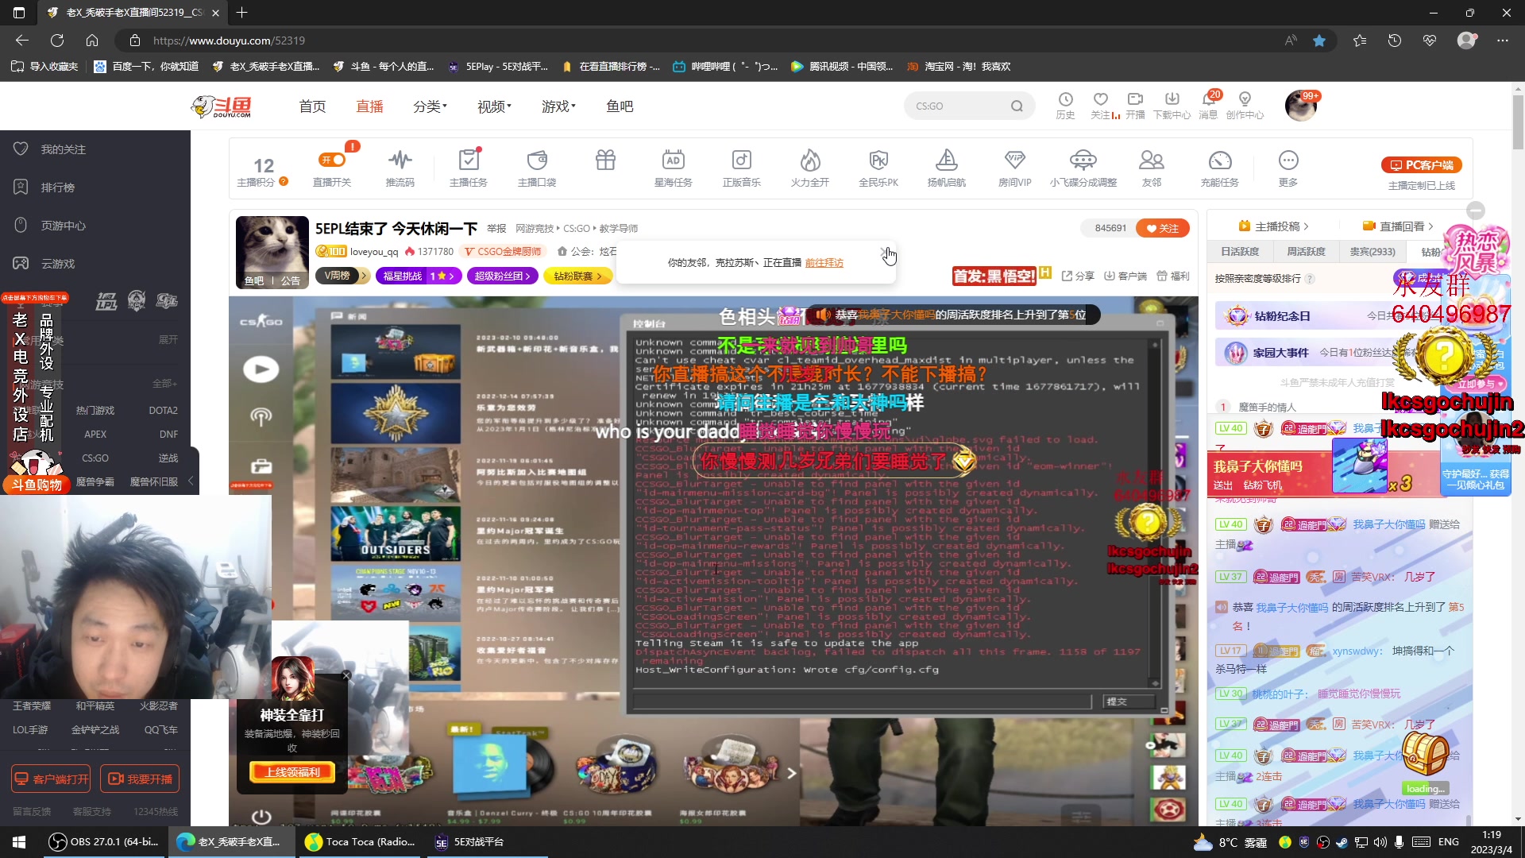1525x858 pixels.
Task: Open 扬帆启航 sailboat icon
Action: click(x=947, y=160)
